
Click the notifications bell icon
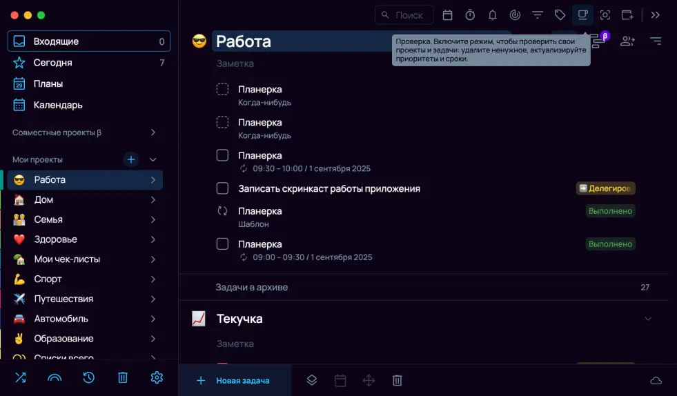[493, 15]
